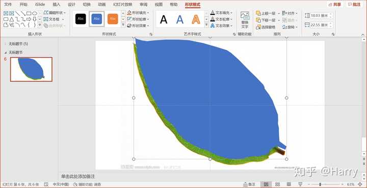Click the Alt Text (替换文字) icon
The height and width of the screenshot is (188, 367).
click(x=245, y=20)
